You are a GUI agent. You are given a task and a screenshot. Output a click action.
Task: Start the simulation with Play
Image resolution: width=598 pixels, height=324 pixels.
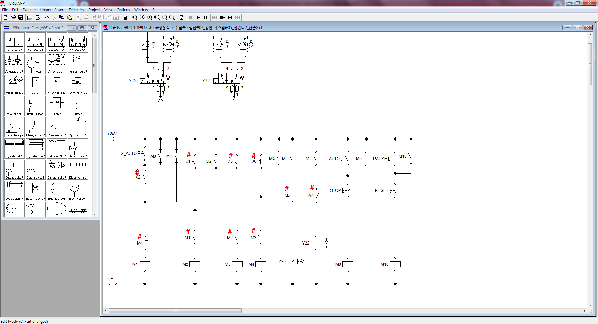198,17
